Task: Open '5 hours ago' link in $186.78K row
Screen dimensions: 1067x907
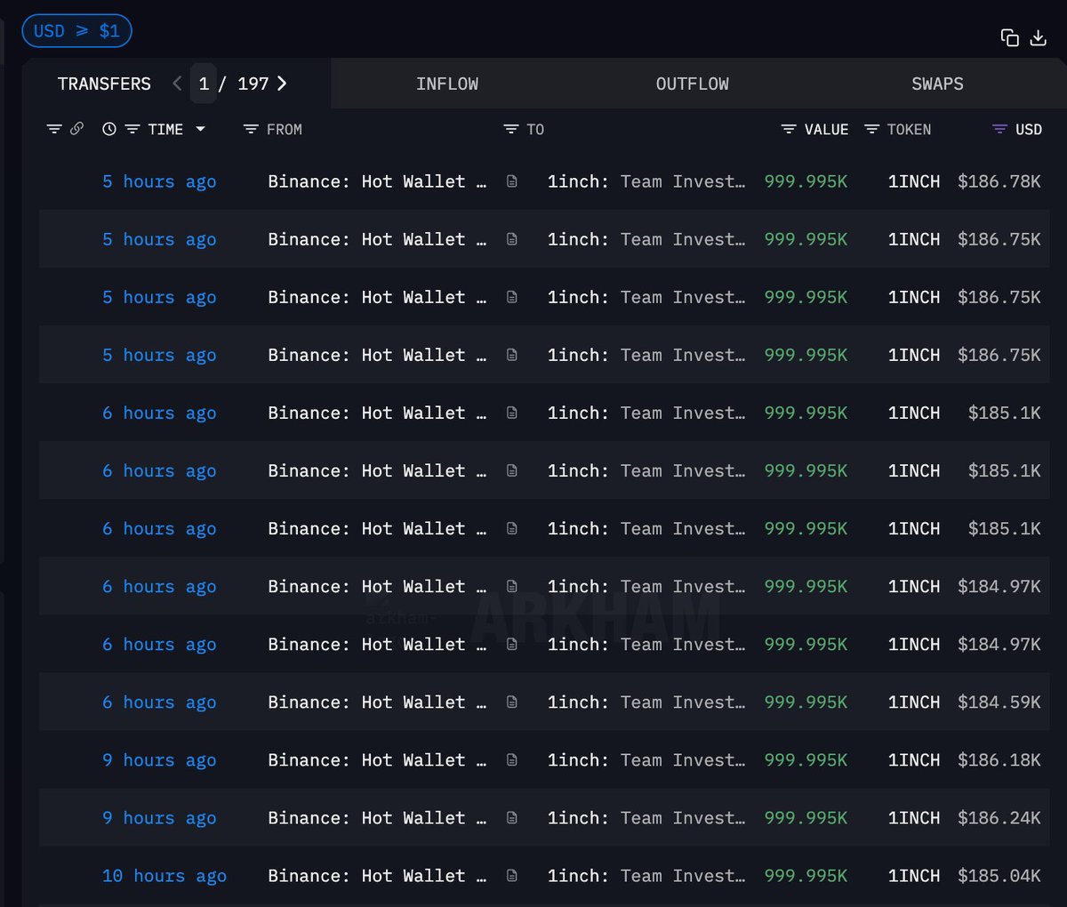Action: click(159, 181)
